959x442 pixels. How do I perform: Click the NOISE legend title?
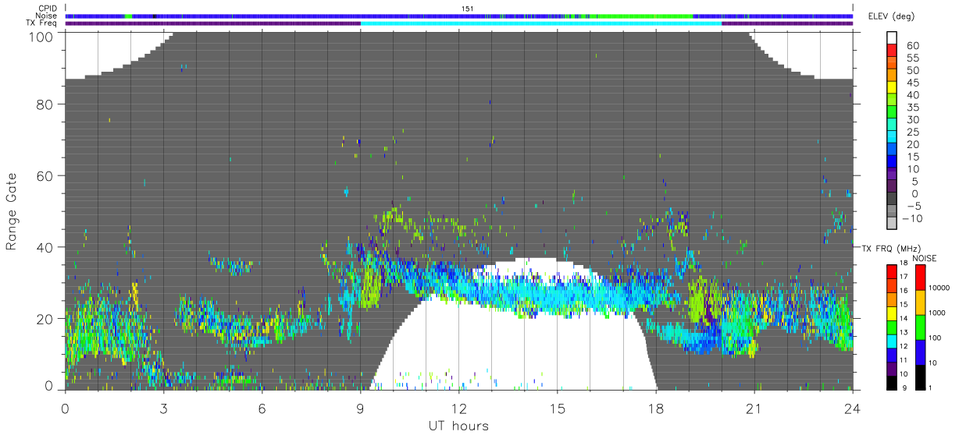click(x=923, y=258)
